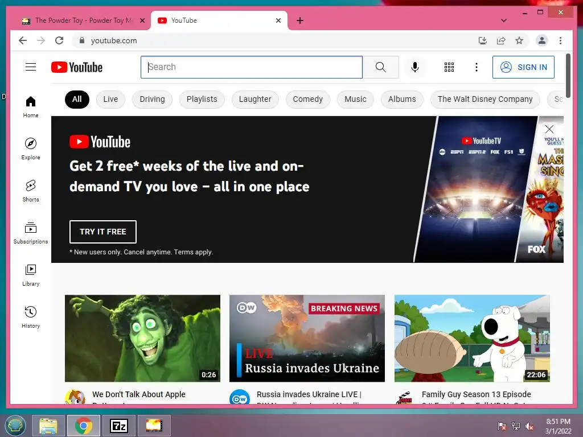Click the magnifying glass search button

tap(380, 67)
